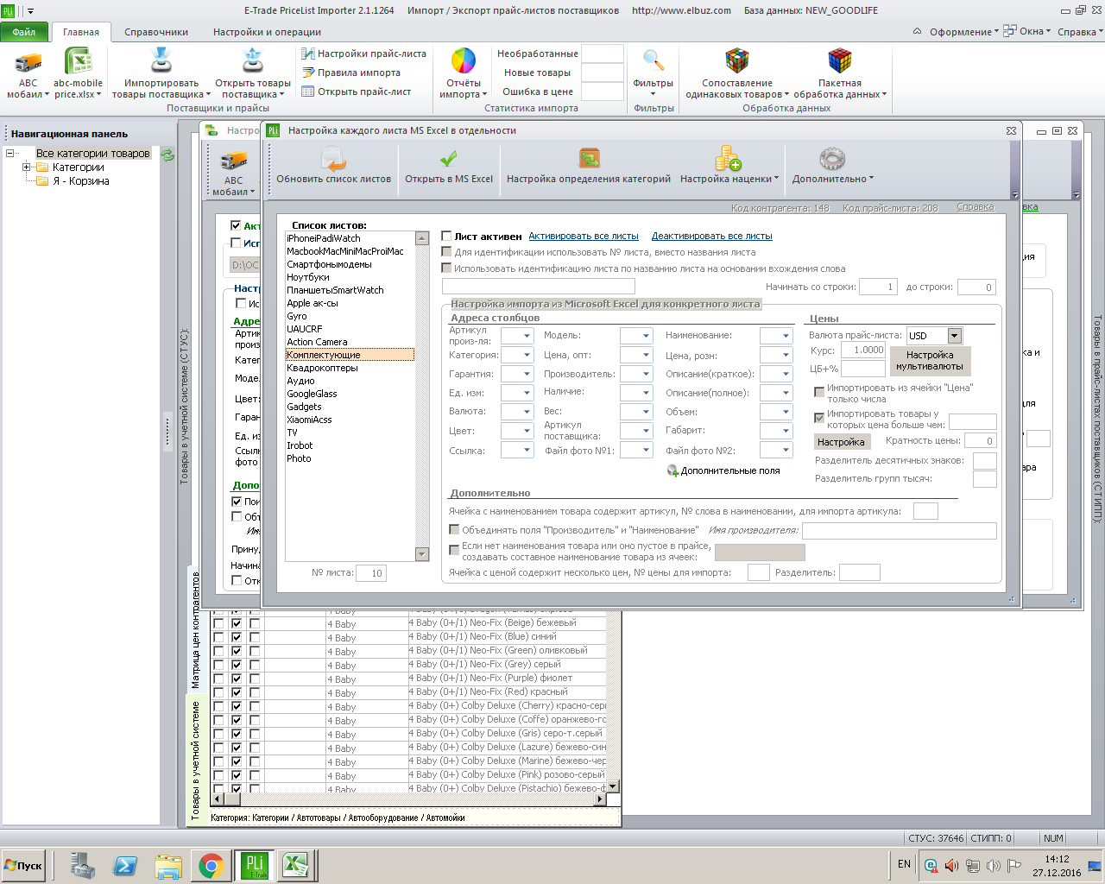Open the Файл фото №2 column dropdown

(786, 450)
